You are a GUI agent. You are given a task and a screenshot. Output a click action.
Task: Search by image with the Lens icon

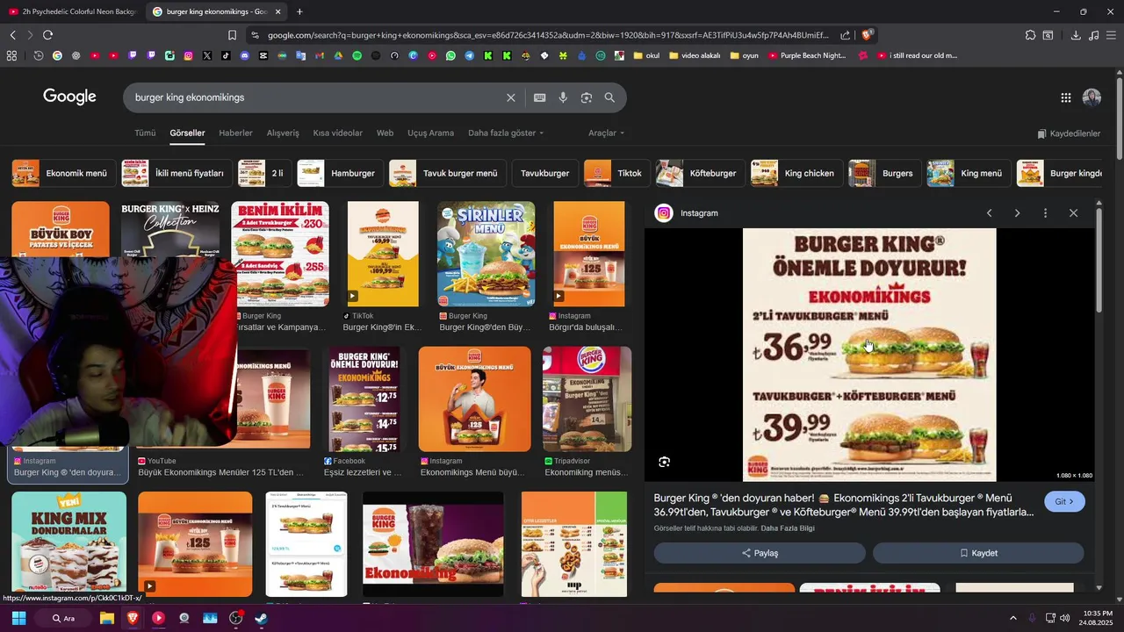point(587,97)
